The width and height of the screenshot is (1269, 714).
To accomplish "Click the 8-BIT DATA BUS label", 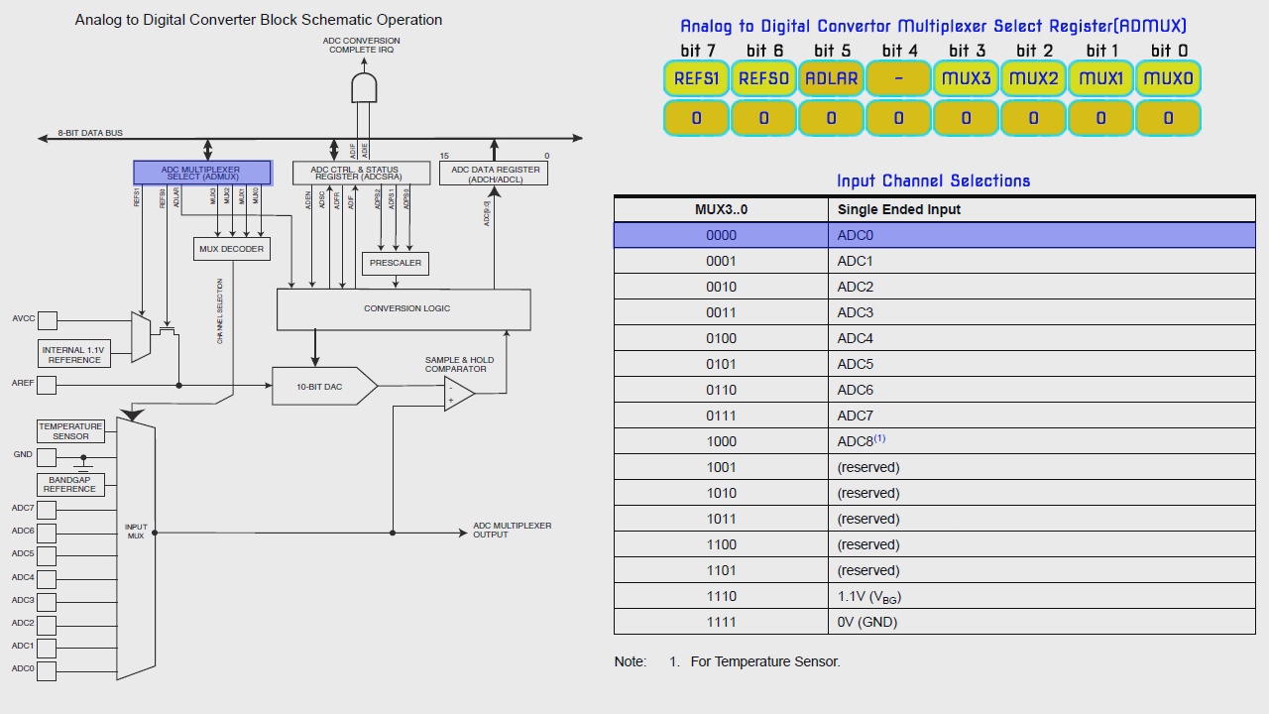I will (x=90, y=133).
